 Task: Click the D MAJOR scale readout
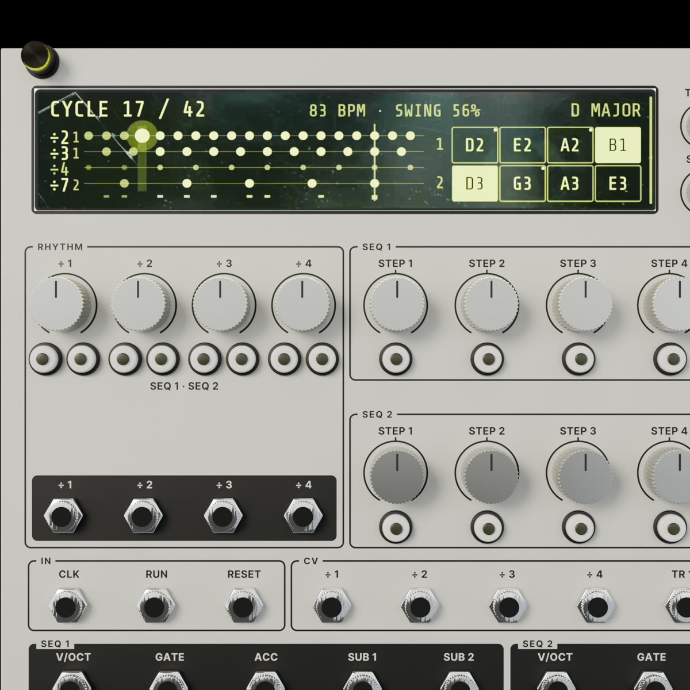point(605,110)
